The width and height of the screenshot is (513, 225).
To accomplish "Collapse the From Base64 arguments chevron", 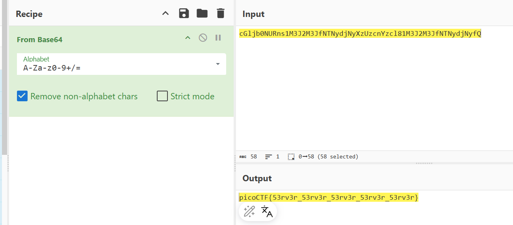I will point(188,38).
